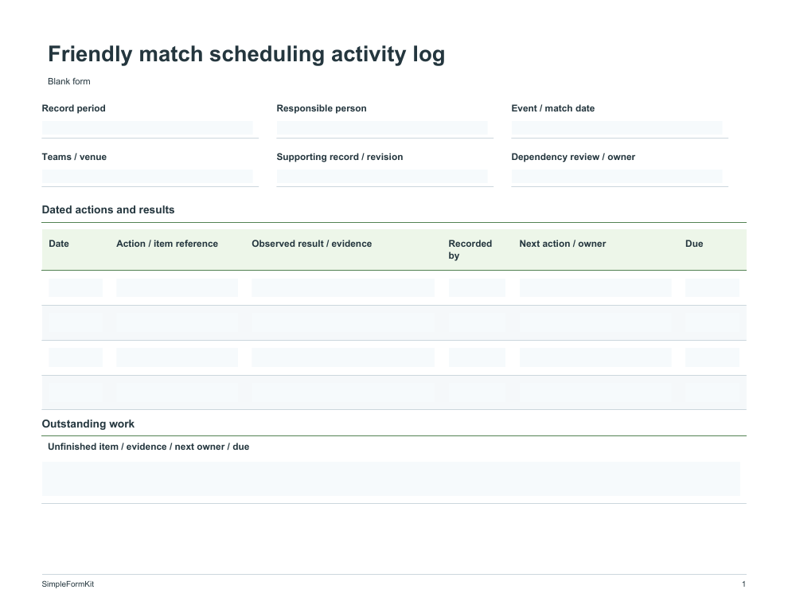Click the Teams / venue label

(74, 157)
